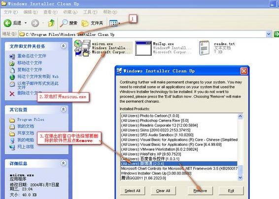
Task: Open the Program Files link in Other Places
Action: 31,120
